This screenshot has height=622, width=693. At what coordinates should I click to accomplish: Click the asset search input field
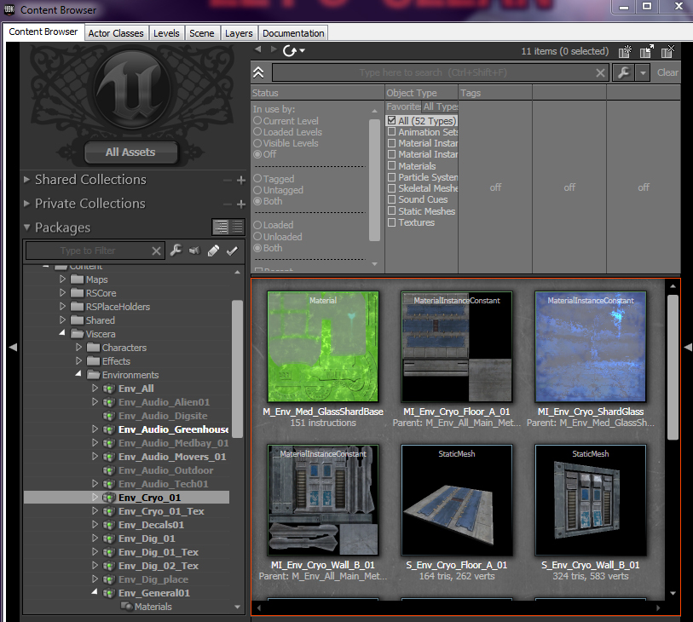point(433,73)
